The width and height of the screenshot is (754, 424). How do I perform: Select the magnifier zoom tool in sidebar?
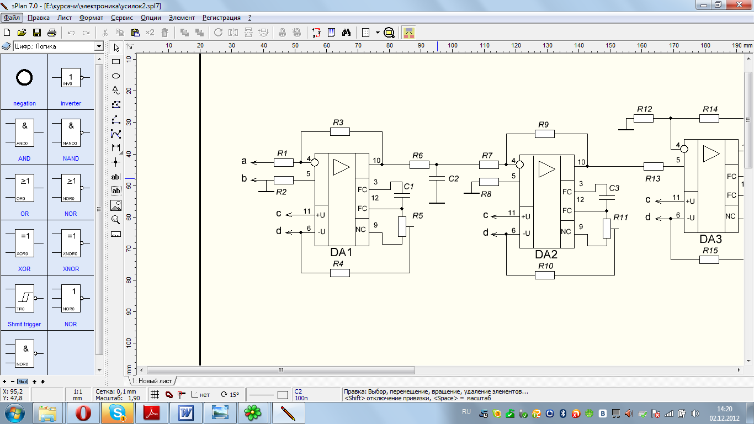pyautogui.click(x=116, y=220)
